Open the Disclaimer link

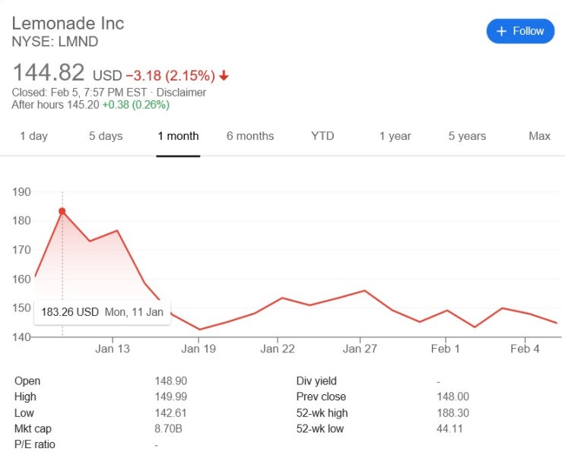pyautogui.click(x=181, y=92)
